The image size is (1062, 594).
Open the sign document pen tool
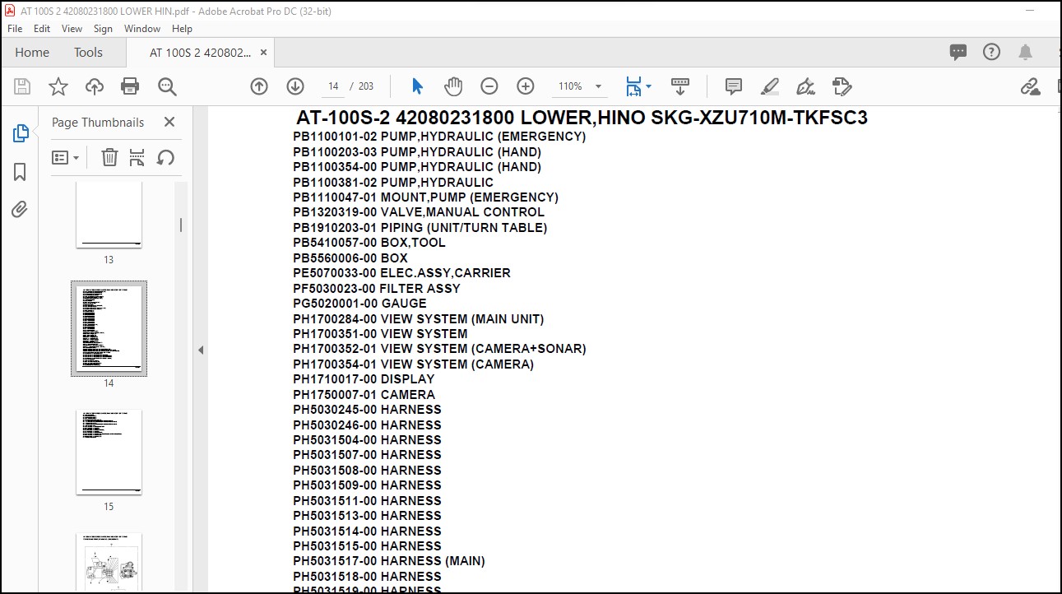(x=806, y=86)
